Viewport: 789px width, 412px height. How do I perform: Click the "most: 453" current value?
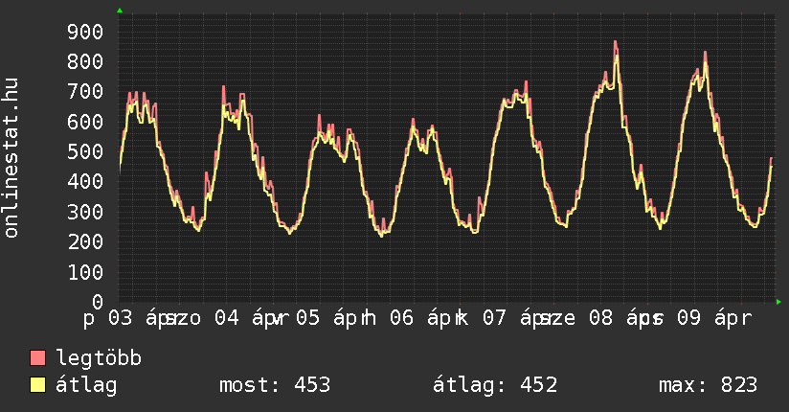point(274,385)
